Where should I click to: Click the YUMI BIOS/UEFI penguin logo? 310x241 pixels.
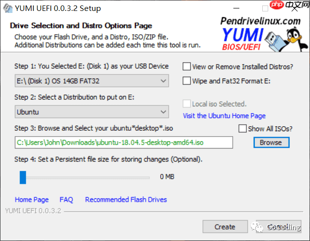click(264, 39)
